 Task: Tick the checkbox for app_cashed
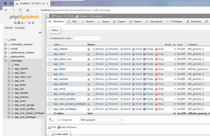point(50,49)
